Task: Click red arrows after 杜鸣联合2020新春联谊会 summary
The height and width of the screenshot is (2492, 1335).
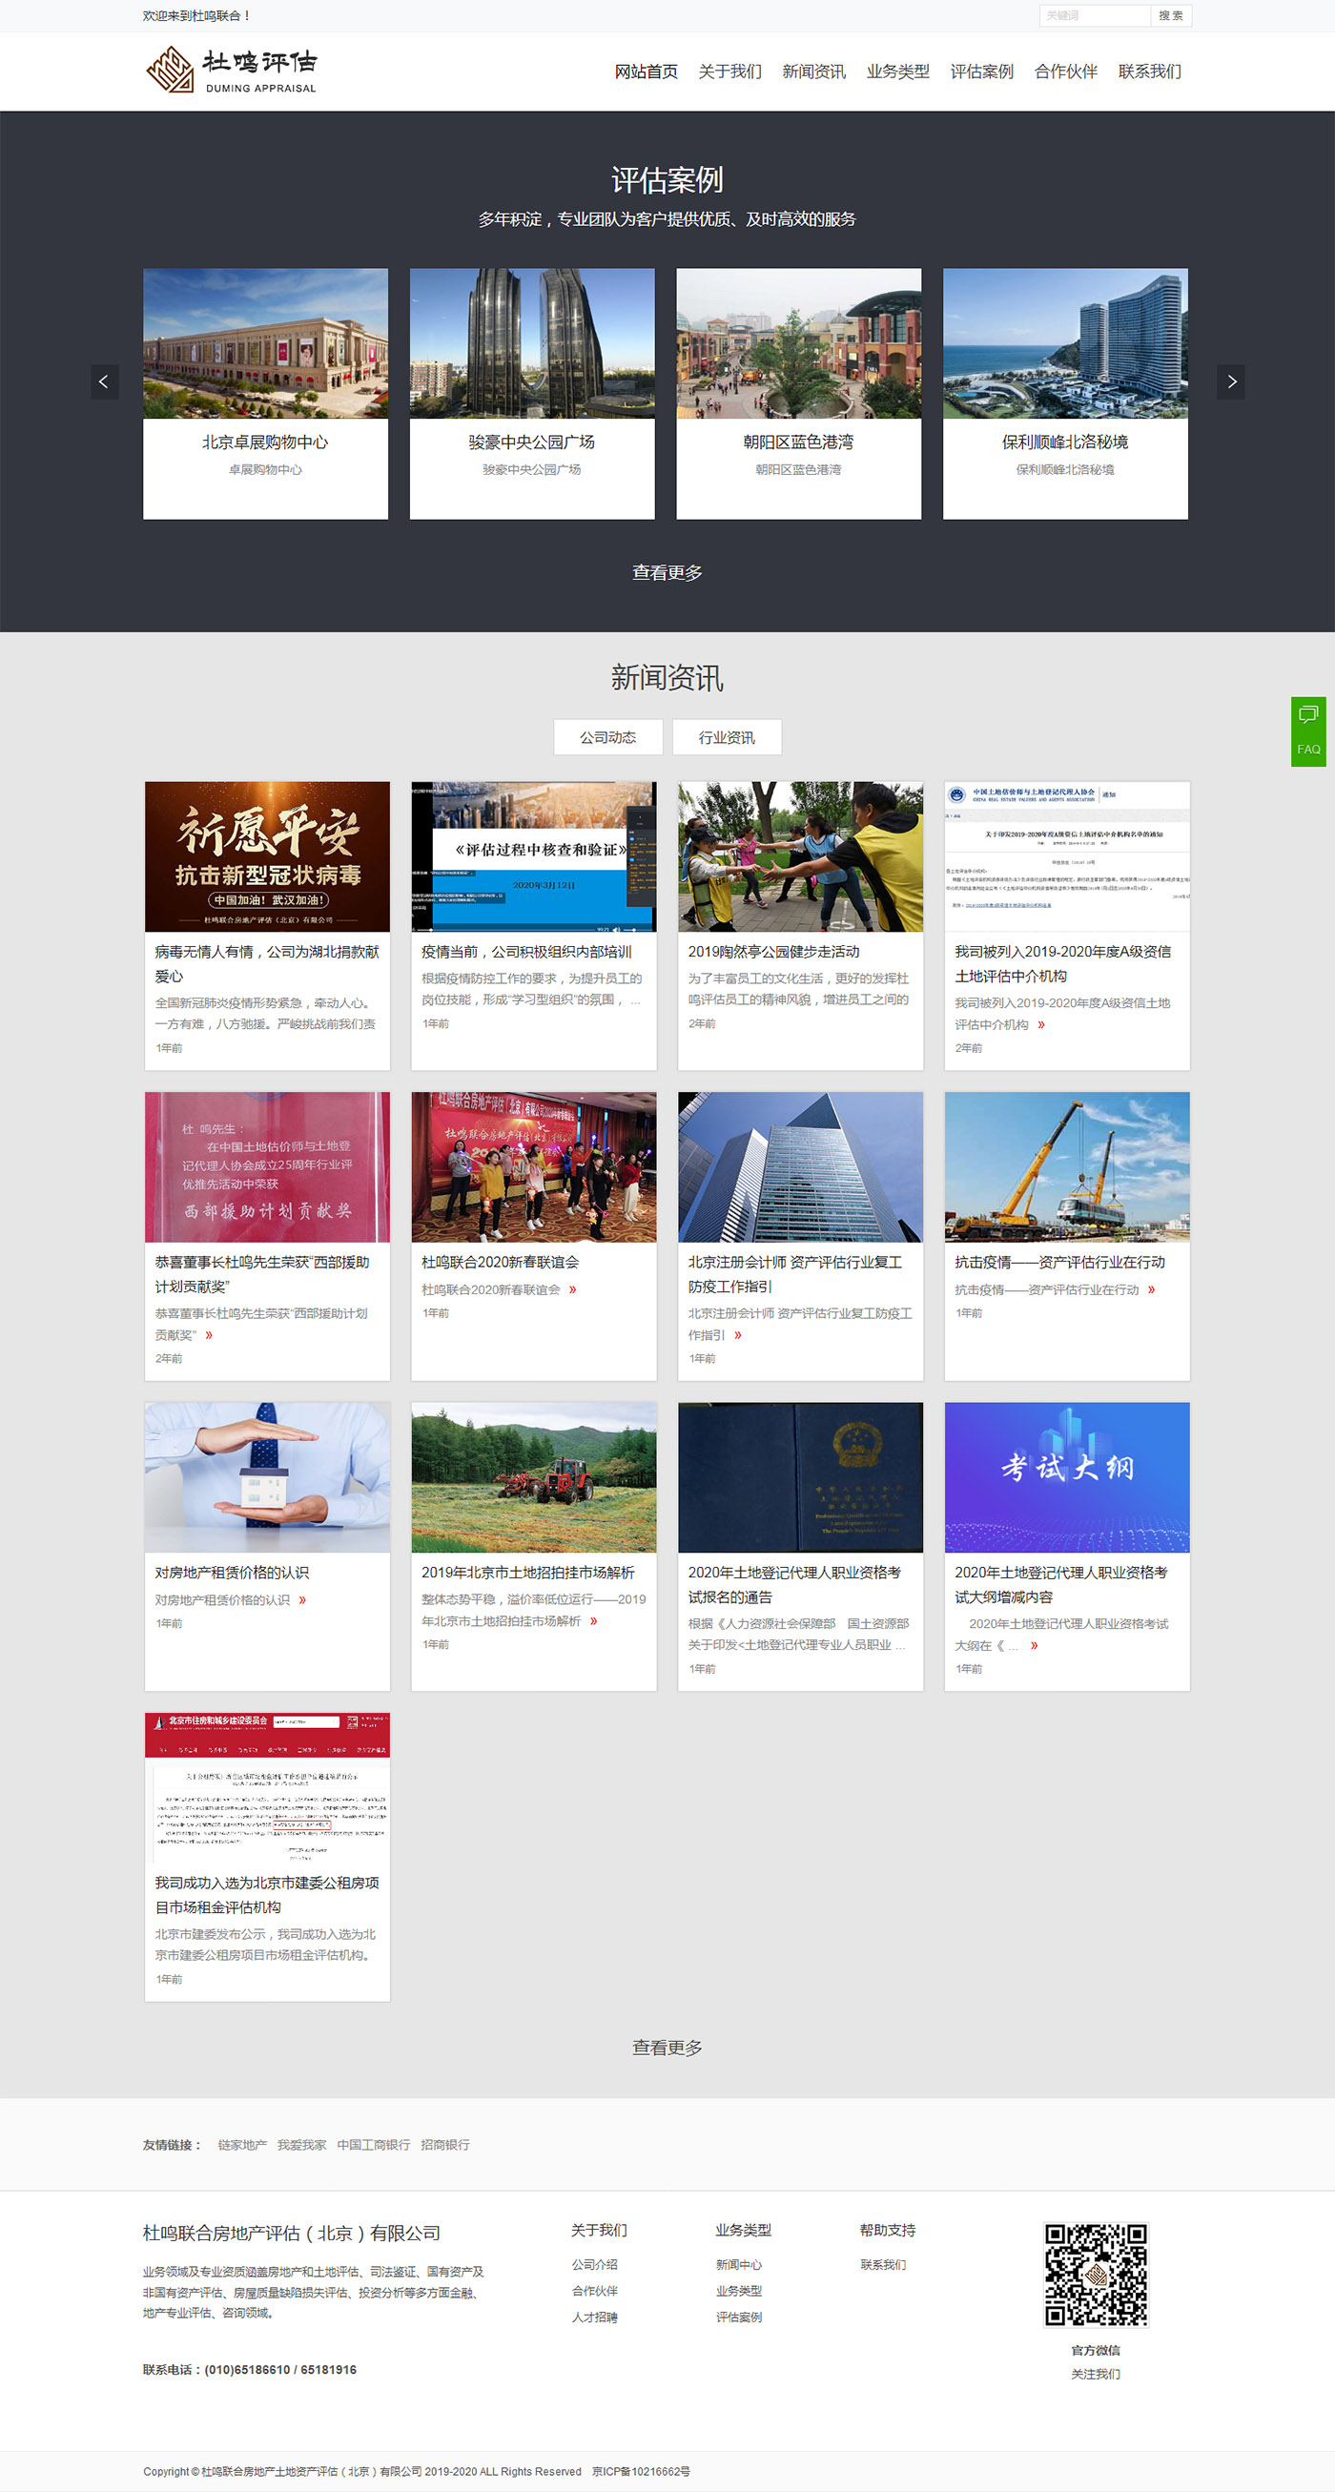Action: point(573,1289)
